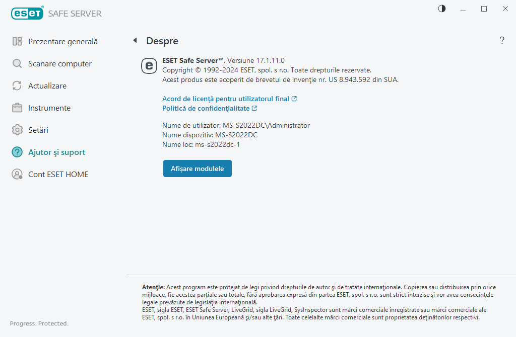Open Prezentare generală section
Viewport: 516px width, 337px height.
[x=63, y=42]
